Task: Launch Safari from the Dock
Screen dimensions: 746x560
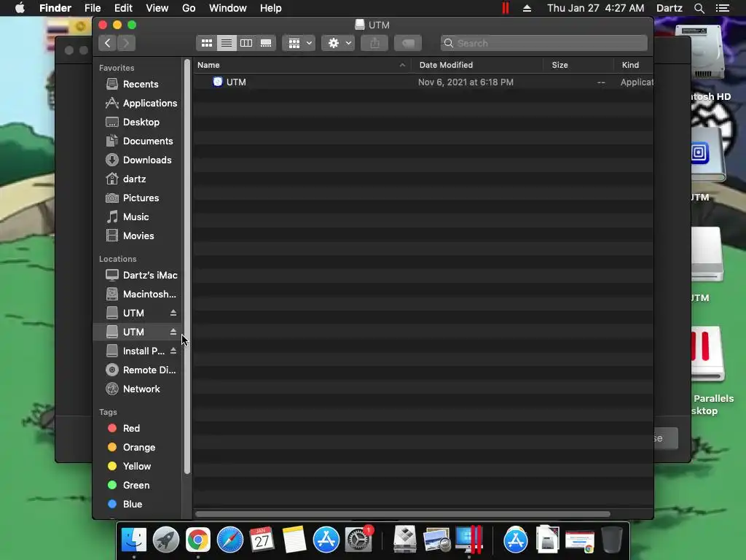Action: 229,540
